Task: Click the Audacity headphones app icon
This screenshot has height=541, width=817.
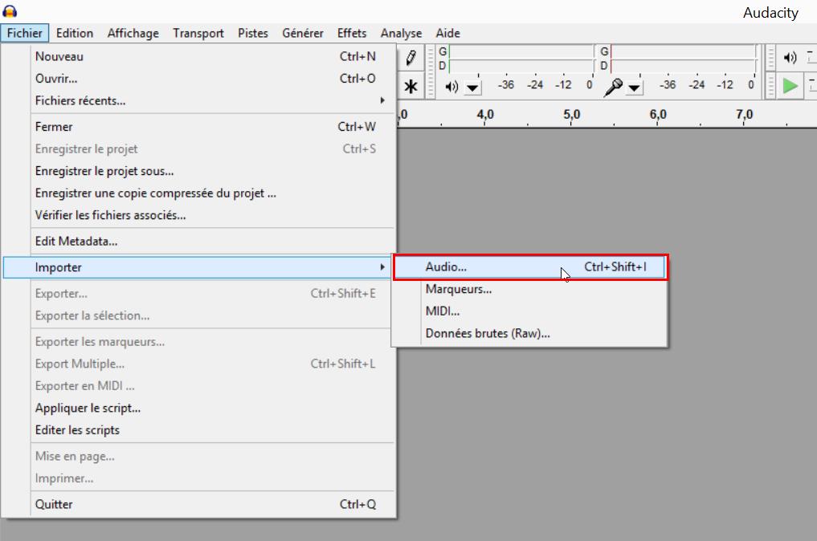Action: (x=10, y=11)
